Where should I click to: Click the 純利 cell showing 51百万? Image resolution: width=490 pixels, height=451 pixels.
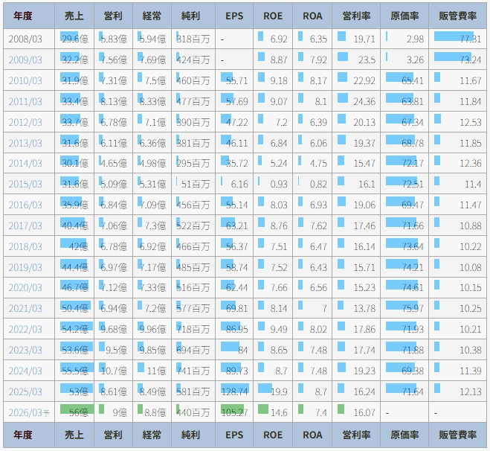[x=195, y=184]
